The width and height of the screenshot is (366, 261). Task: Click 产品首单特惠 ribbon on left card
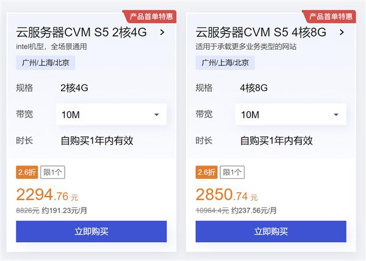tap(149, 16)
